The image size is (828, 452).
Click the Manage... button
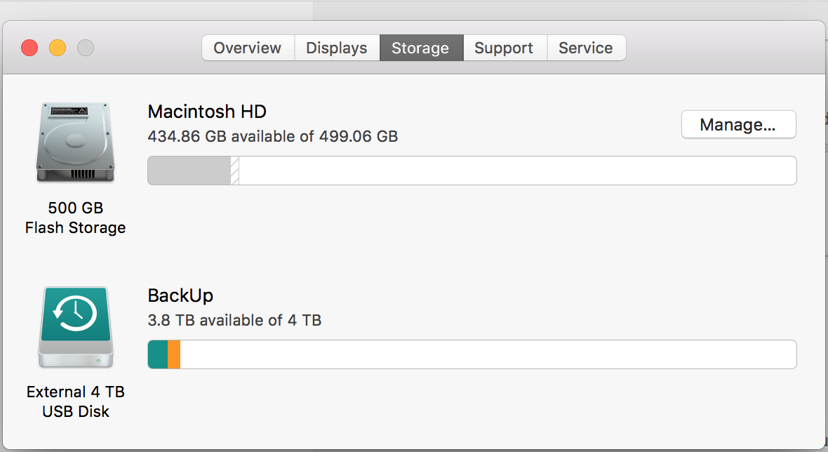click(x=738, y=125)
